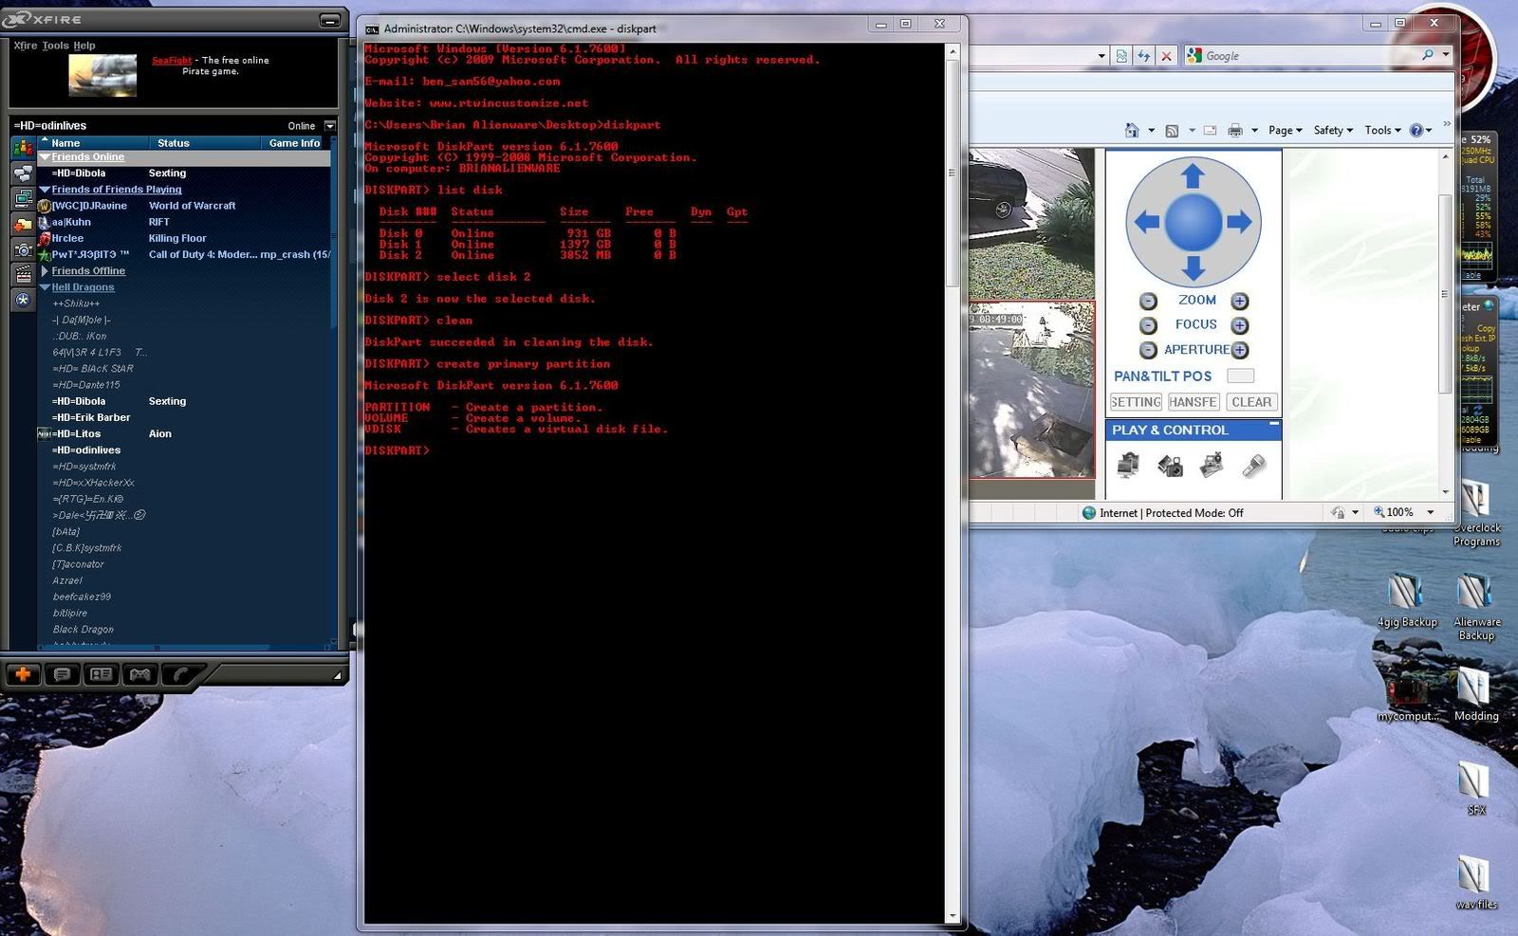Image resolution: width=1518 pixels, height=936 pixels.
Task: Click IE compatibility view icon
Action: click(x=1121, y=56)
